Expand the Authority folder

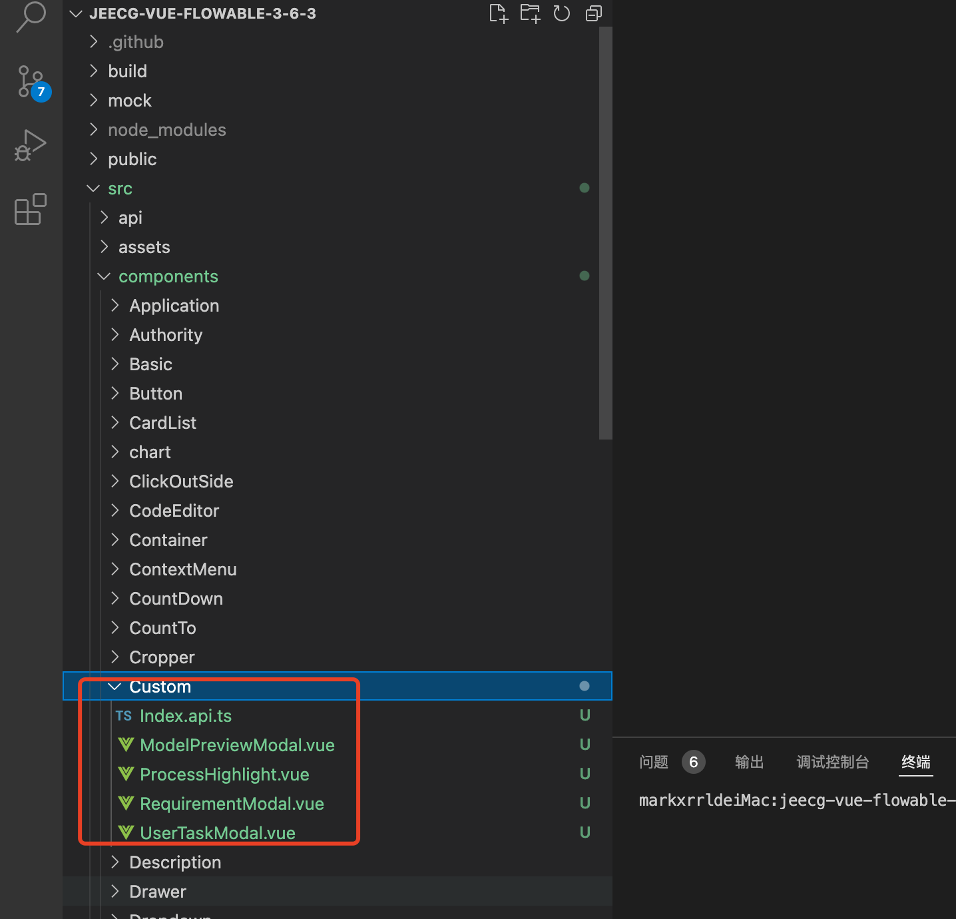(115, 335)
